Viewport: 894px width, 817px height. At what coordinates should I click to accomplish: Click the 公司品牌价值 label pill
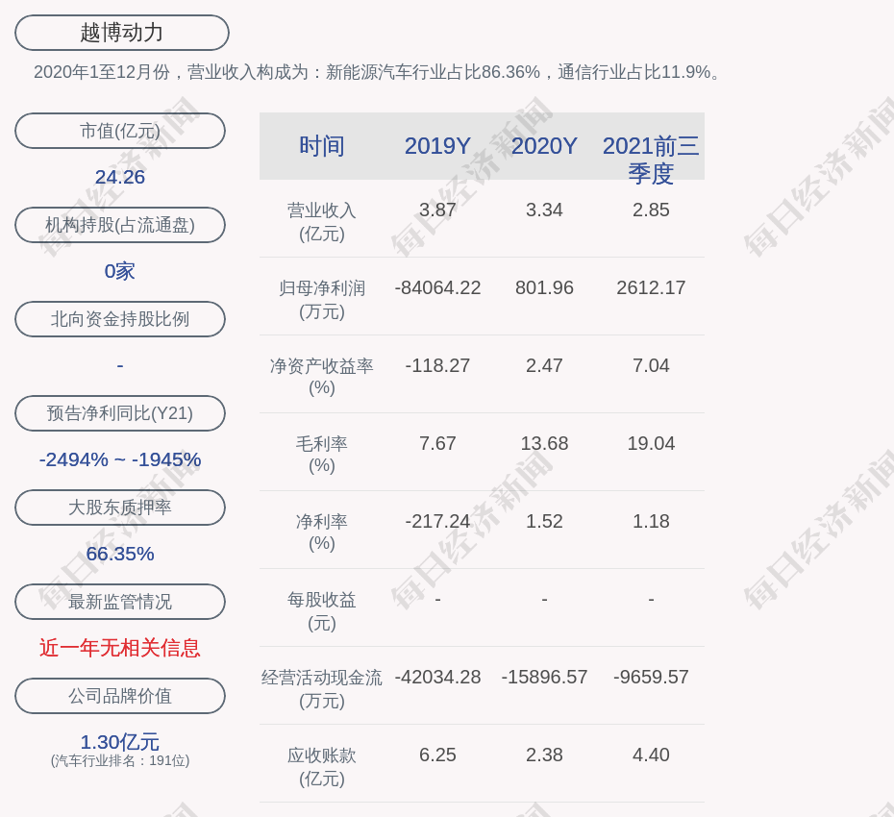click(120, 696)
